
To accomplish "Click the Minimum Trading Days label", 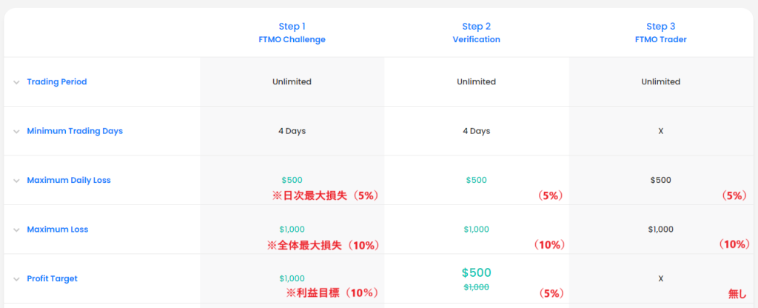I will [x=75, y=131].
